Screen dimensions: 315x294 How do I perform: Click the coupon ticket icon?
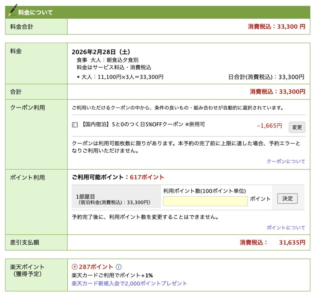(x=74, y=125)
